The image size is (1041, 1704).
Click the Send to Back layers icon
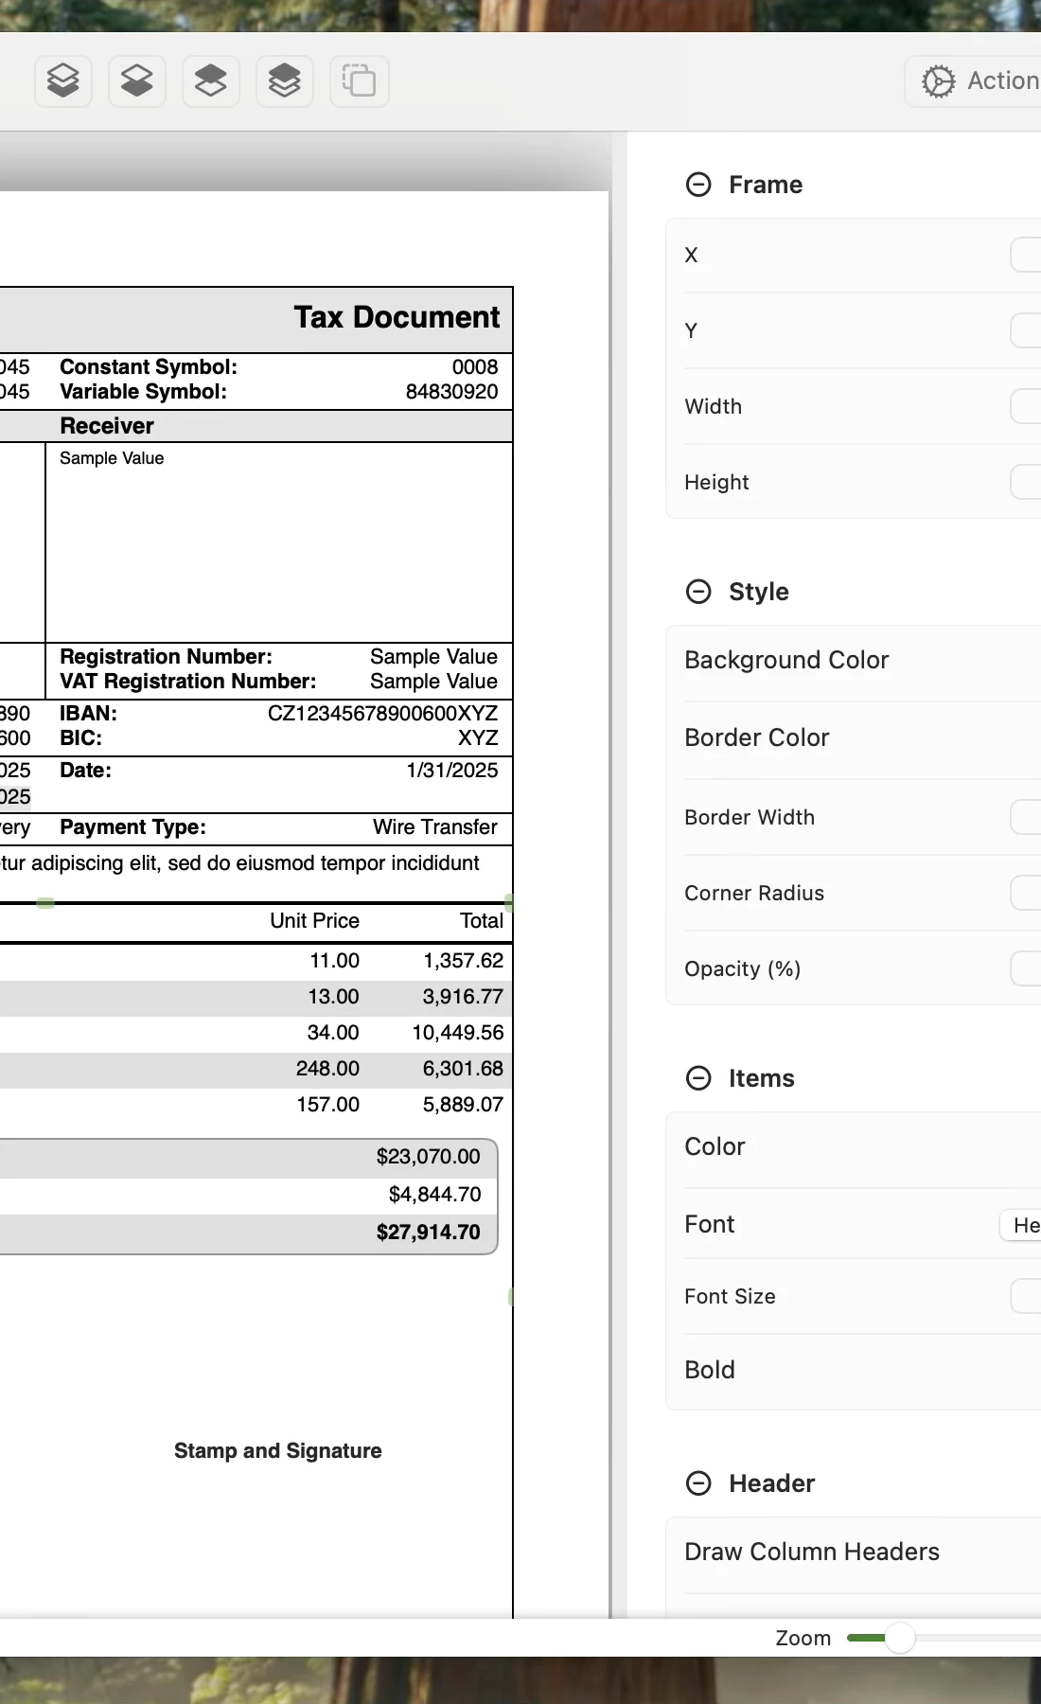(x=63, y=80)
